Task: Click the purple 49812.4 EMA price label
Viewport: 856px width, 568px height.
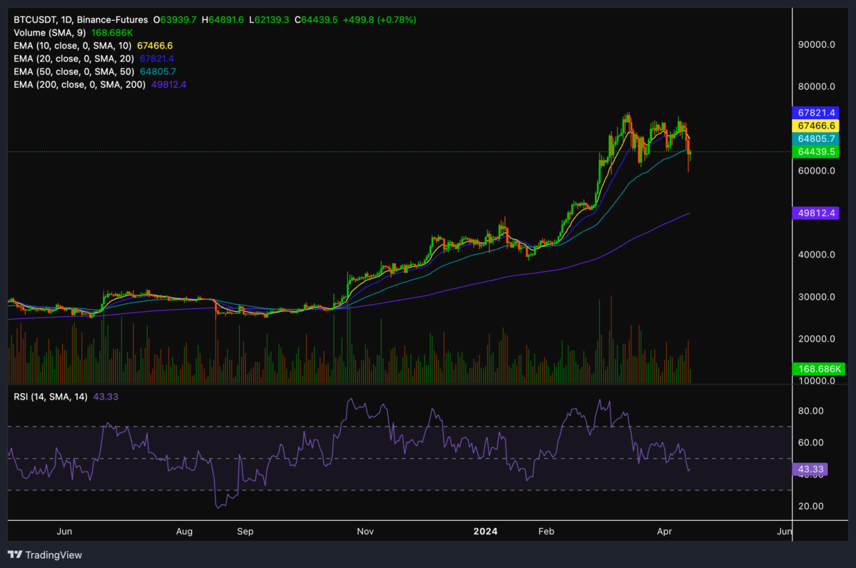Action: (815, 213)
